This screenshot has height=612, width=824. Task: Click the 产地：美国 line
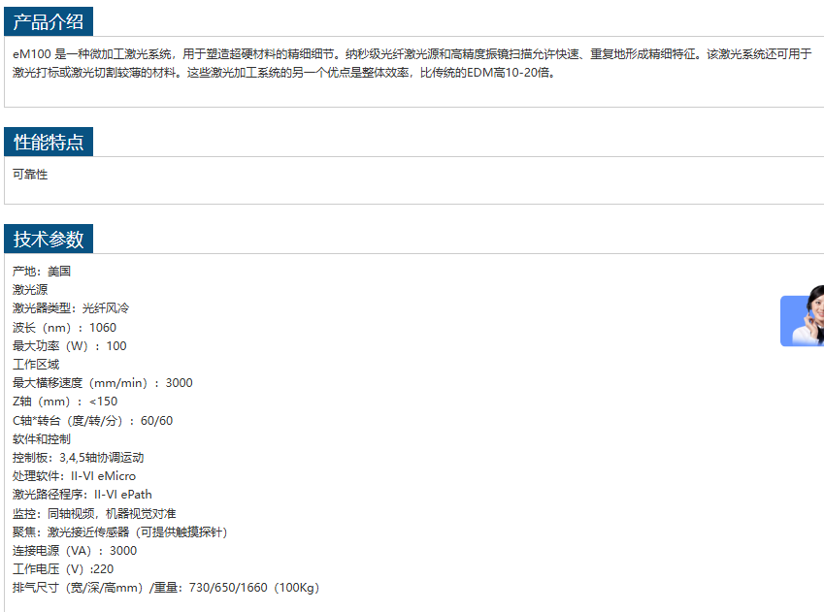pos(42,272)
